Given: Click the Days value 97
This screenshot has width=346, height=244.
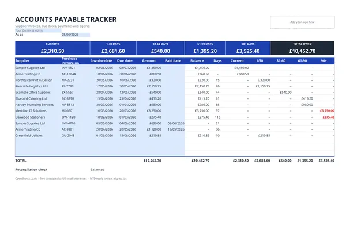Looking at the screenshot, I should (217, 111).
